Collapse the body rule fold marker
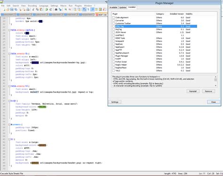This screenshot has height=176, width=223. click(9, 101)
